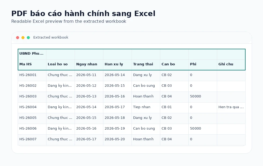Select 'Hoan thanh' in row HS-26003
This screenshot has height=166, width=263.
(x=146, y=97)
